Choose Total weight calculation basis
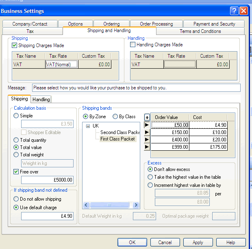This screenshot has height=249, width=252. click(x=16, y=155)
